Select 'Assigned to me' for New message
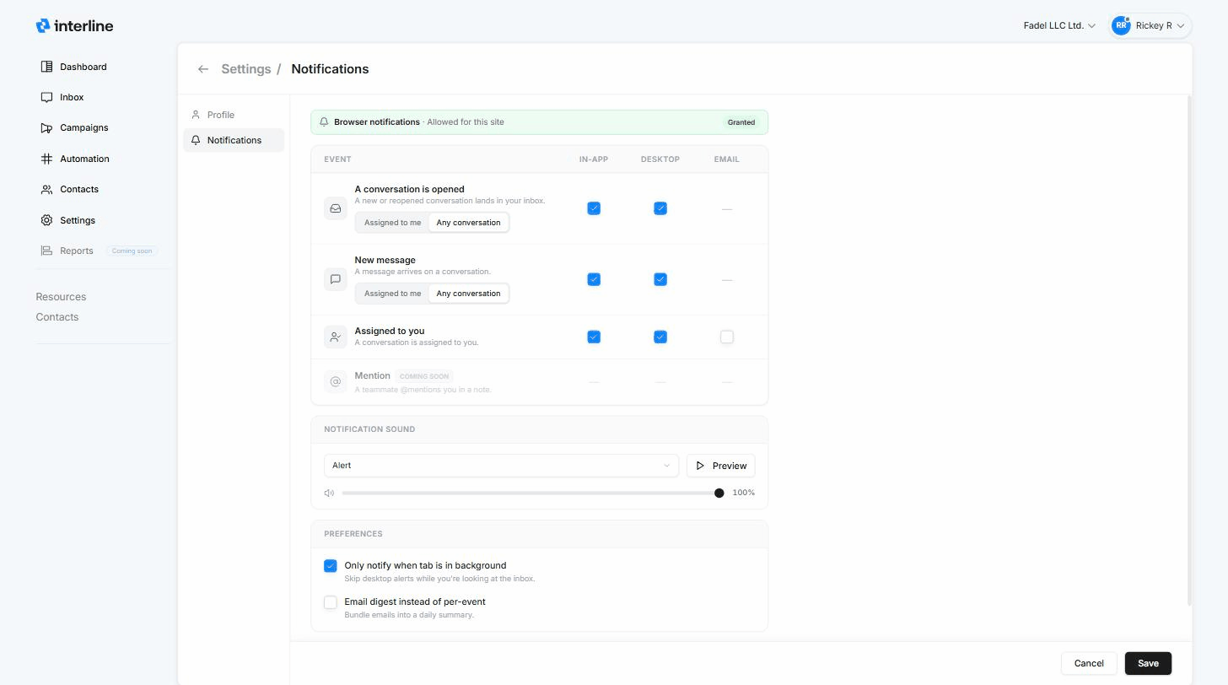The height and width of the screenshot is (685, 1228). (392, 294)
